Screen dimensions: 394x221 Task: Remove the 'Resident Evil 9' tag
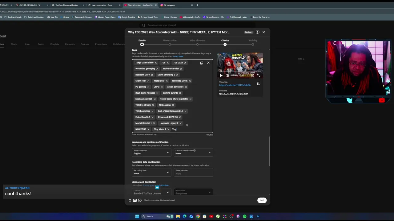click(x=152, y=75)
